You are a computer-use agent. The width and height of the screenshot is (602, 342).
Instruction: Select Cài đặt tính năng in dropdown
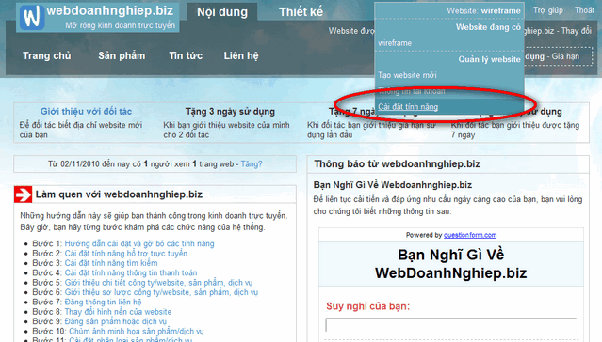408,107
